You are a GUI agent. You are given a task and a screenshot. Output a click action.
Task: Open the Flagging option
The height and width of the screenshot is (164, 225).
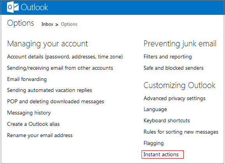[154, 143]
